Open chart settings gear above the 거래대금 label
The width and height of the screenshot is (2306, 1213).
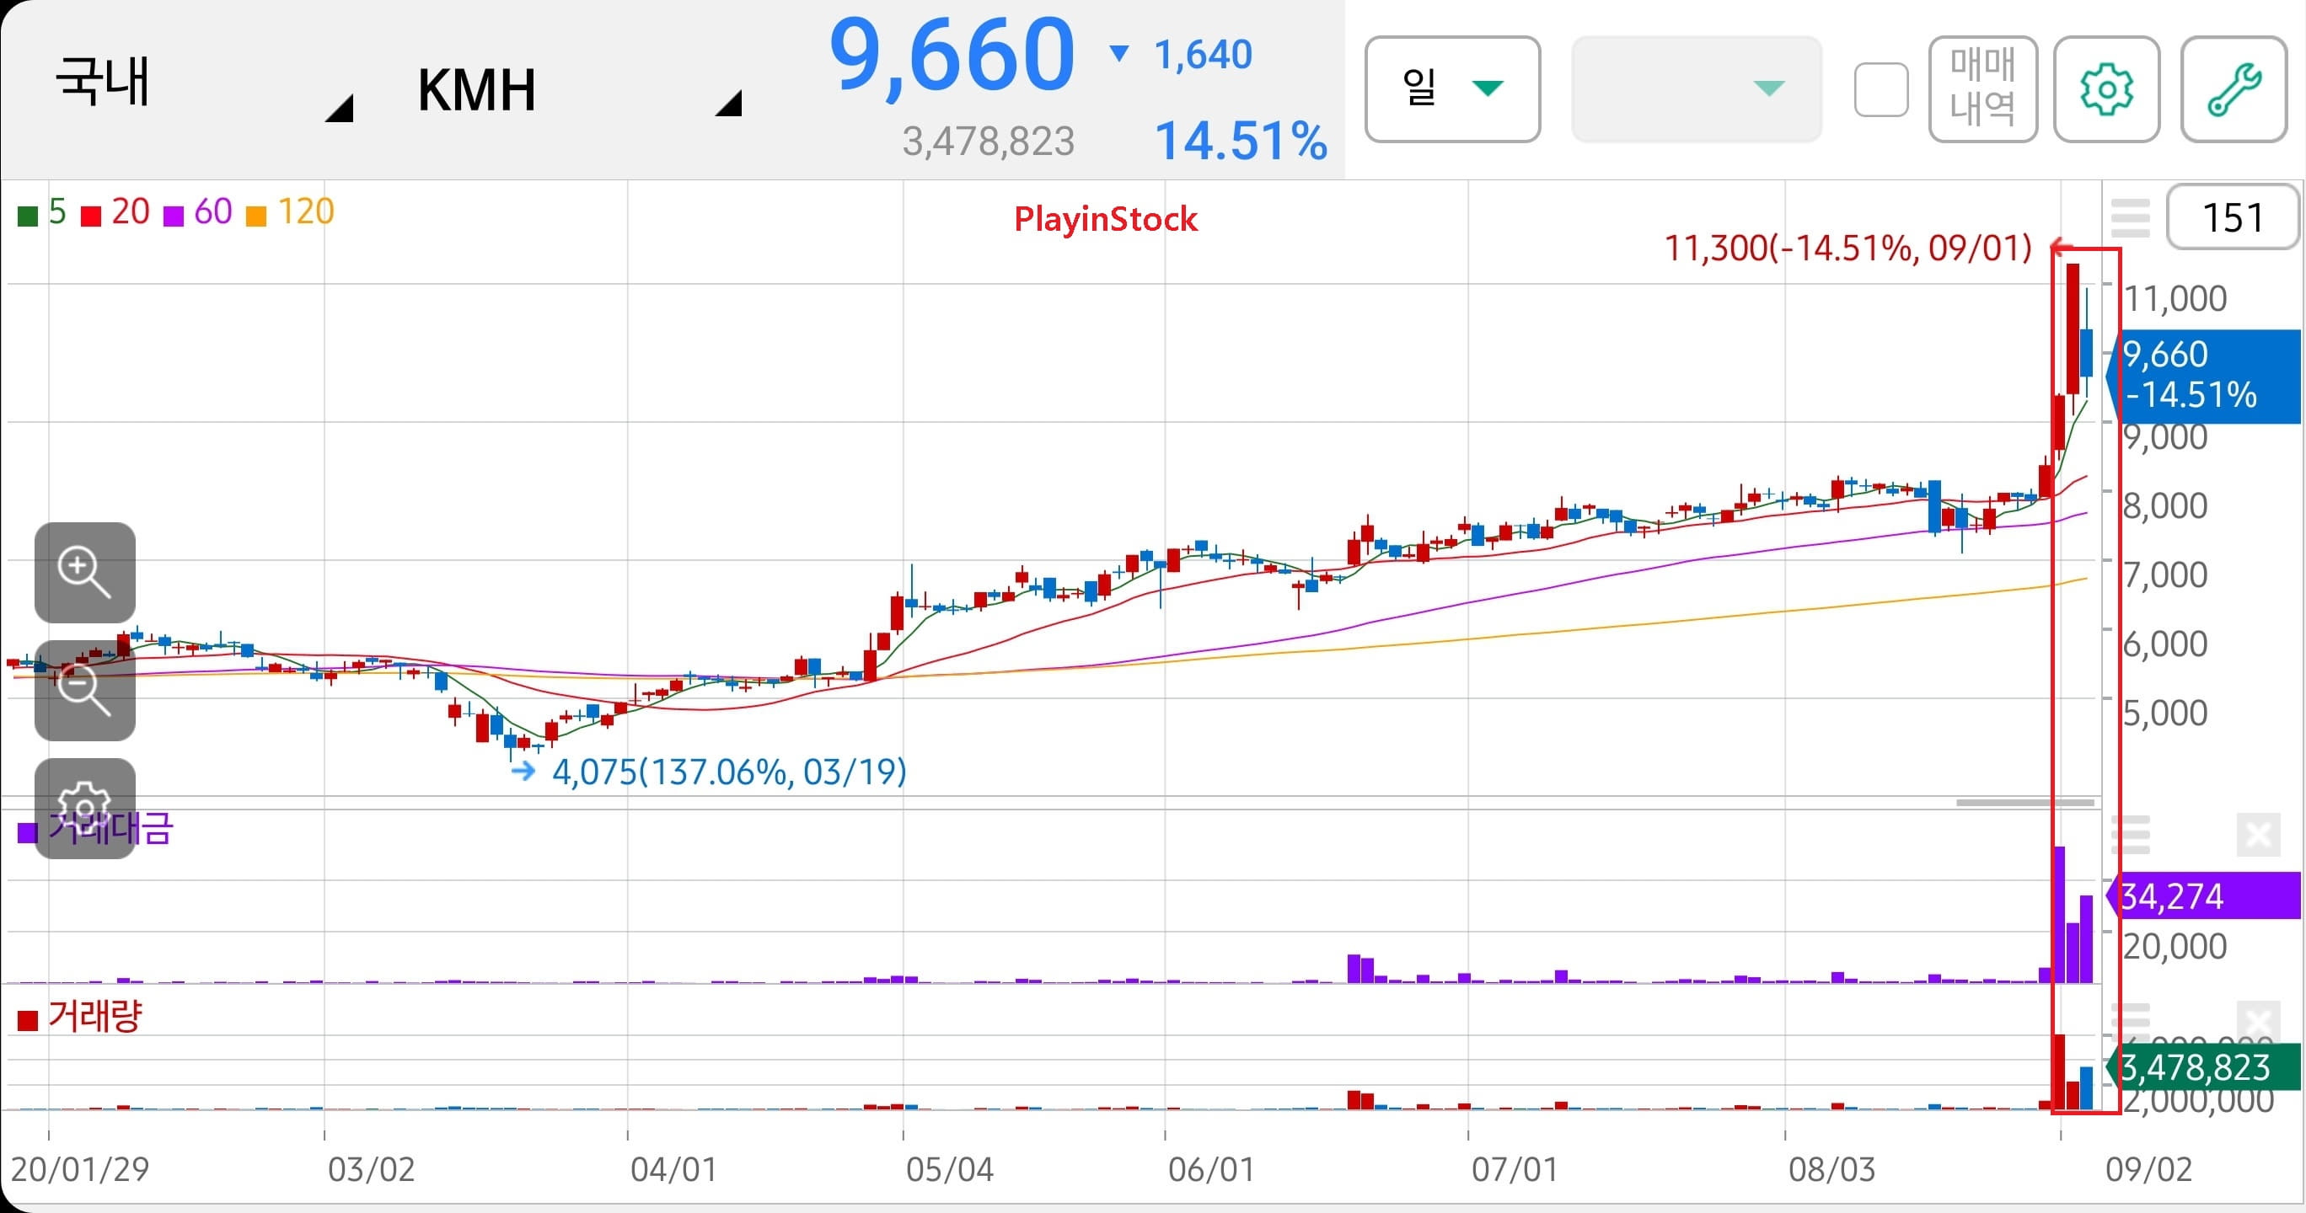pos(85,808)
